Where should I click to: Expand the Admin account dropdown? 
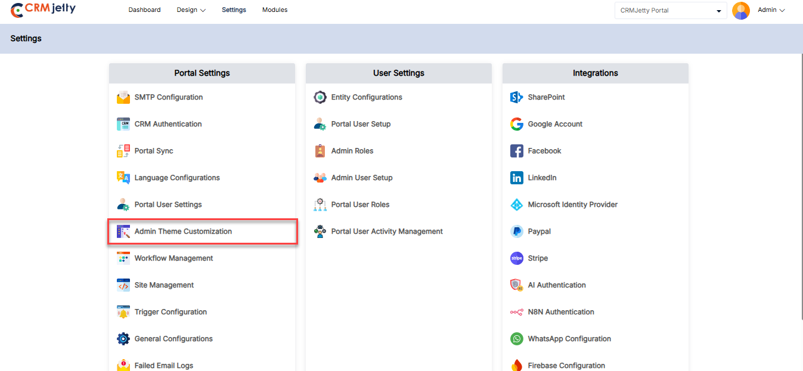(x=771, y=10)
